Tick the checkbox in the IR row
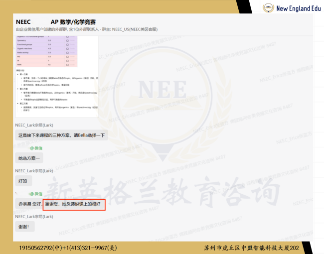This screenshot has height=254, width=324. tap(67, 61)
